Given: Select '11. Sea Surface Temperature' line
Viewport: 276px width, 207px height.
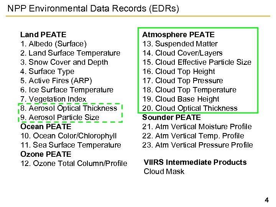Looking at the screenshot, I should point(71,145).
